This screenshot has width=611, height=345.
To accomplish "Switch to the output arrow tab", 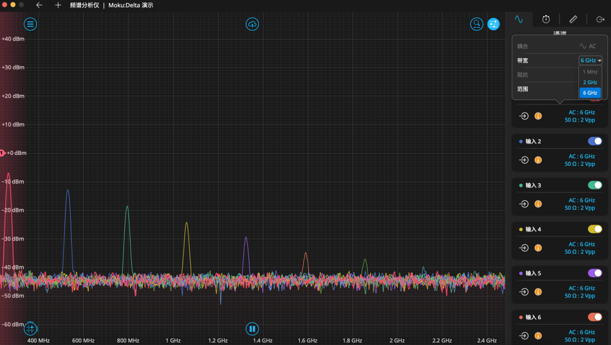I will click(x=600, y=19).
